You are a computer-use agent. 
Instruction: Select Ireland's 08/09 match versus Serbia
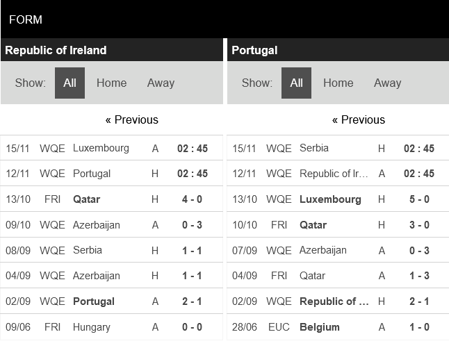88,250
